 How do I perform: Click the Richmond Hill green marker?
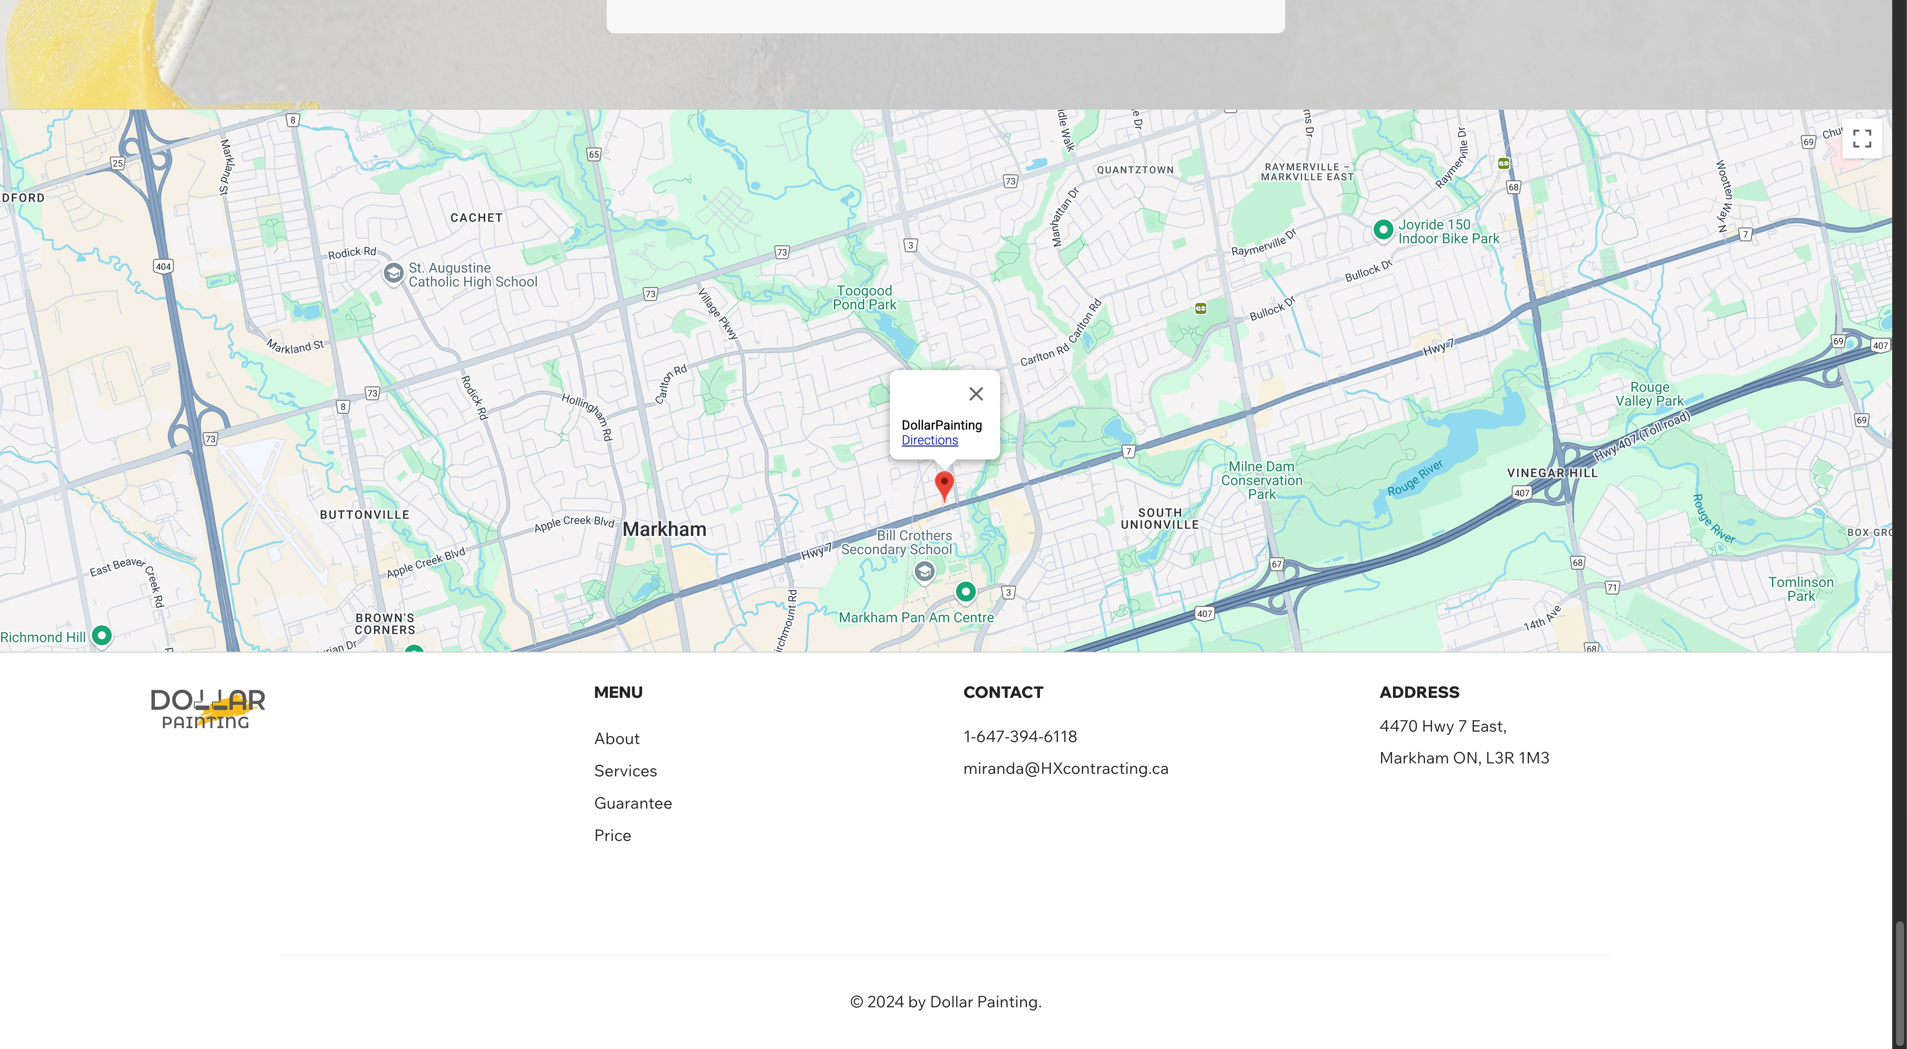click(101, 635)
